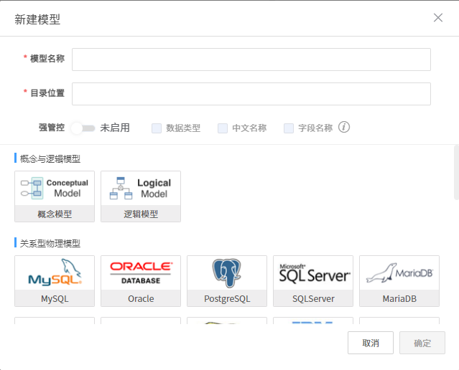Click the 取消 button
459x370 pixels.
pos(371,343)
